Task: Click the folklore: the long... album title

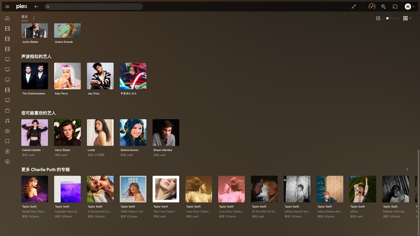Action: pos(395,212)
